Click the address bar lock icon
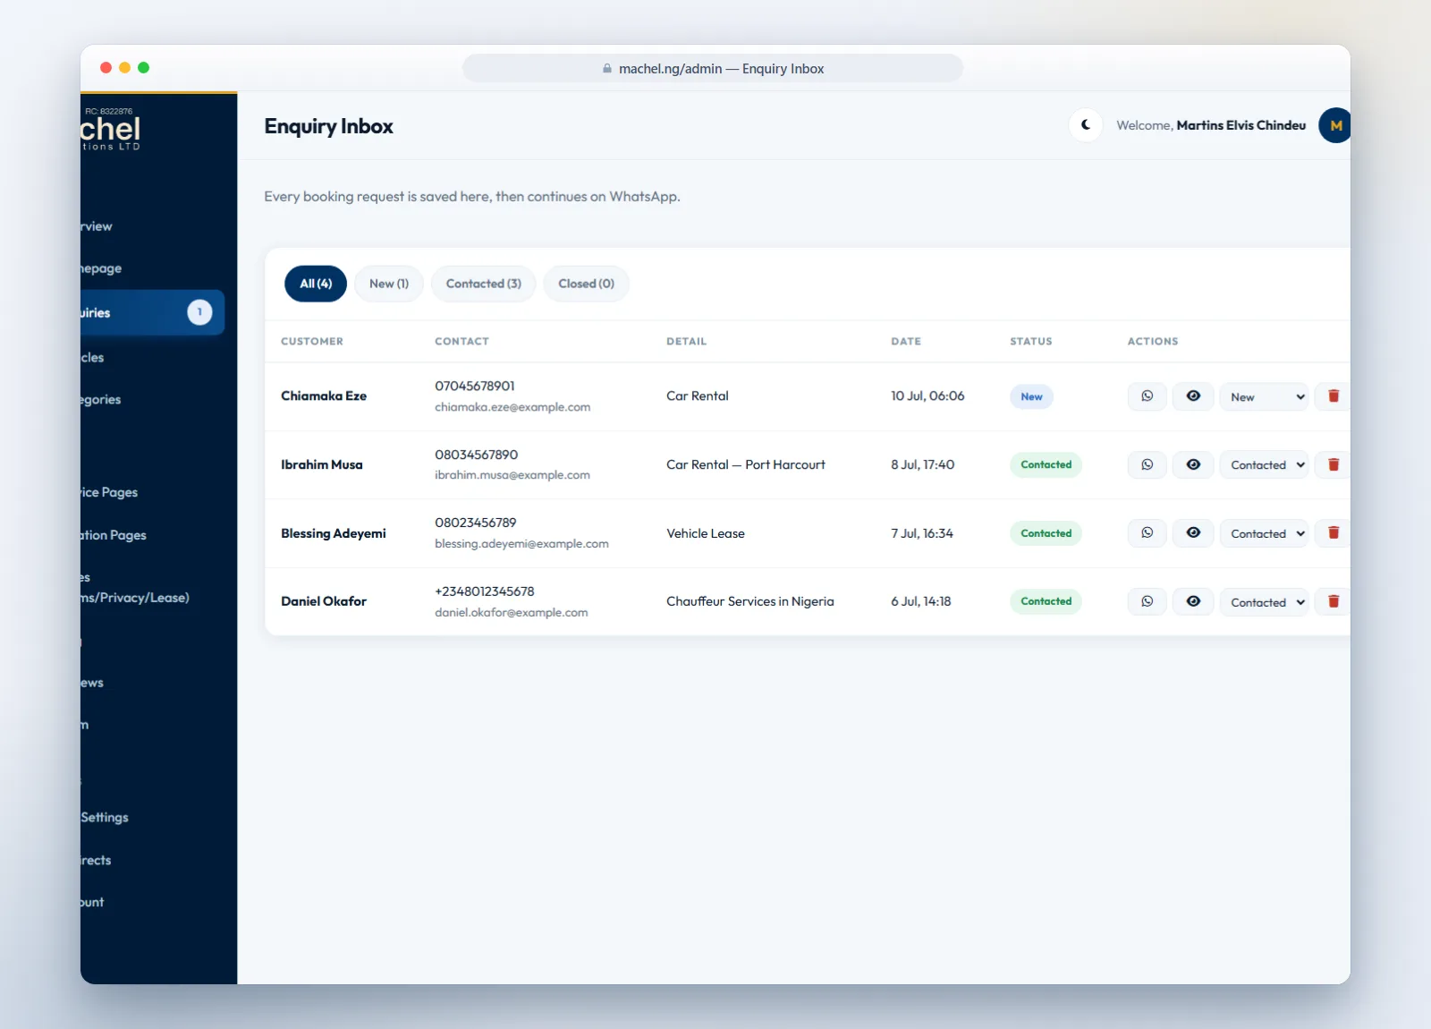The width and height of the screenshot is (1431, 1029). coord(607,68)
